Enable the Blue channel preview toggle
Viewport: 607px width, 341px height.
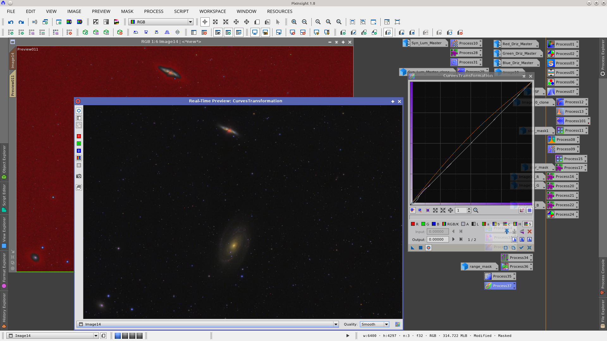79,151
